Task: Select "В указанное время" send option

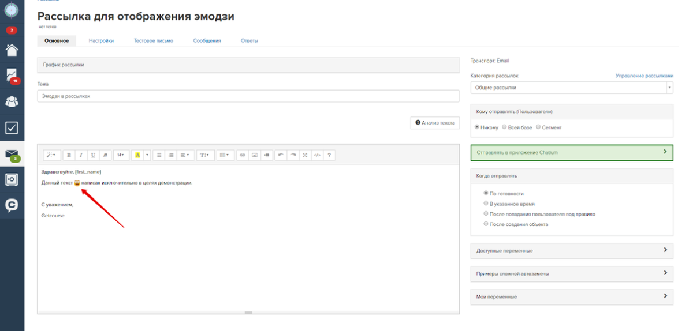Action: click(x=486, y=204)
